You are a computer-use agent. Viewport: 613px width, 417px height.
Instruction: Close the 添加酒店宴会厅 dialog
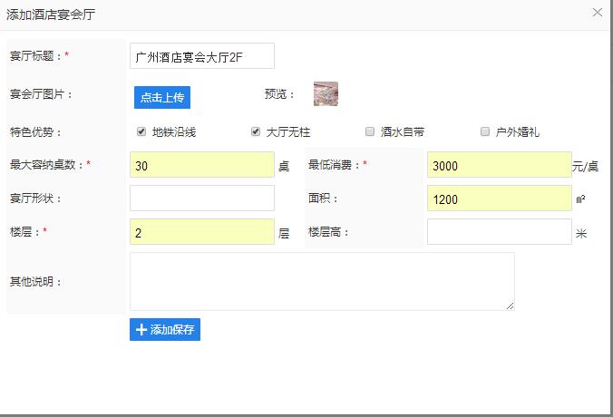[597, 13]
